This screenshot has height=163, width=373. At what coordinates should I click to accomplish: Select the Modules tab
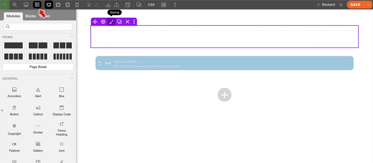(13, 16)
